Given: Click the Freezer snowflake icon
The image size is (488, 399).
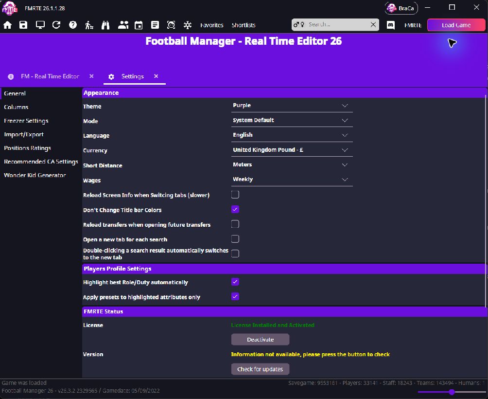Looking at the screenshot, I should pyautogui.click(x=187, y=25).
